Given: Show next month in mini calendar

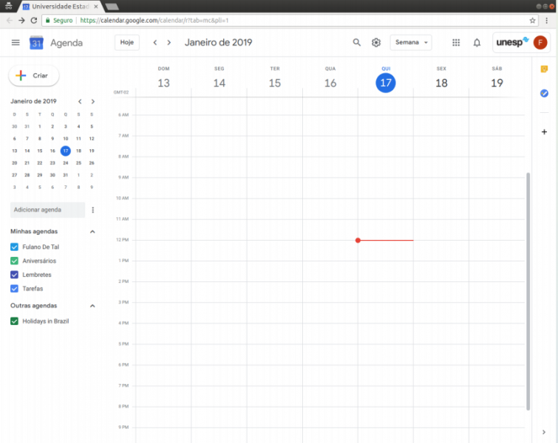Looking at the screenshot, I should tap(93, 102).
